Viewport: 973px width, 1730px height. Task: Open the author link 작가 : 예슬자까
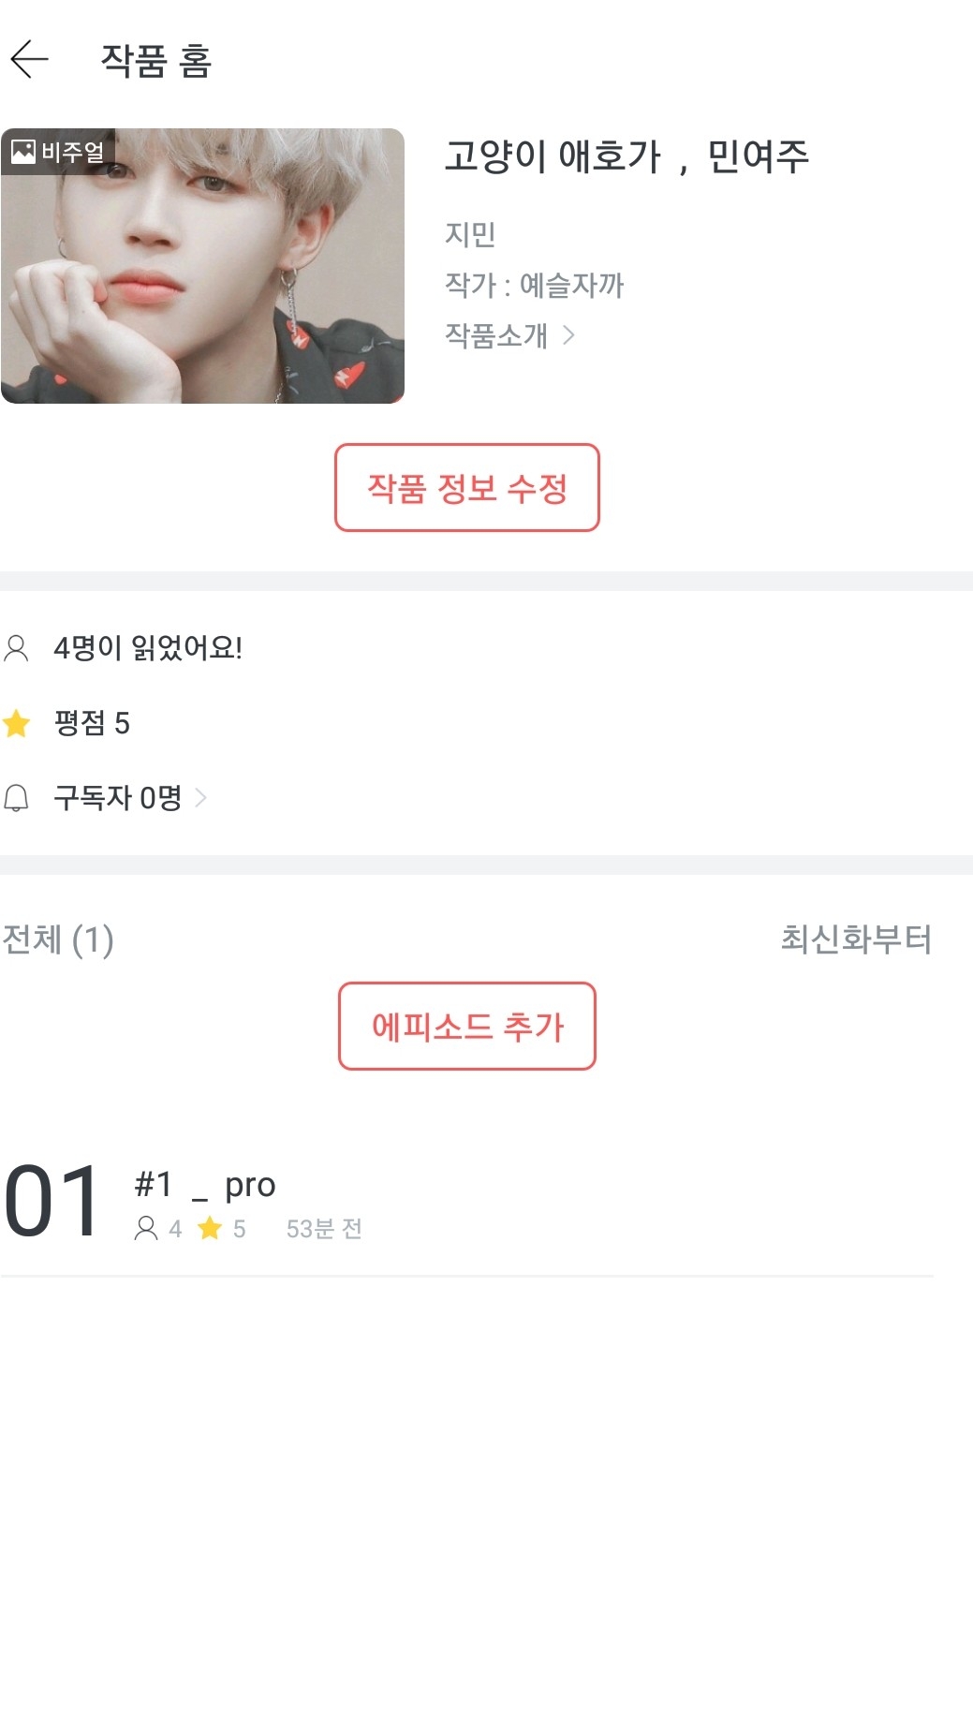[x=534, y=285]
